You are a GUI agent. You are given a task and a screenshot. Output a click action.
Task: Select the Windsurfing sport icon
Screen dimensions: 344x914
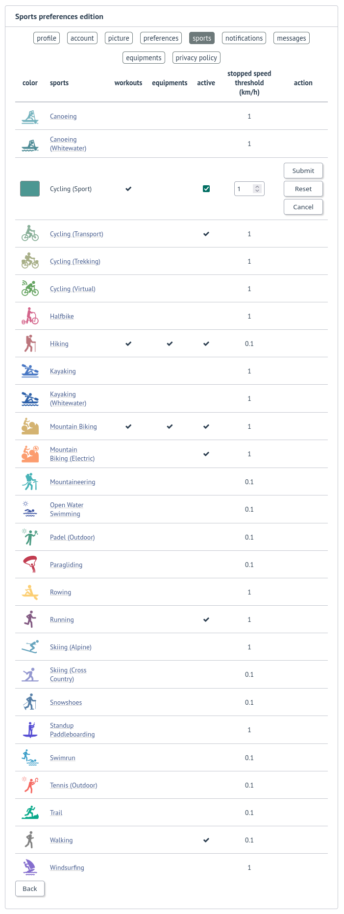tap(29, 867)
